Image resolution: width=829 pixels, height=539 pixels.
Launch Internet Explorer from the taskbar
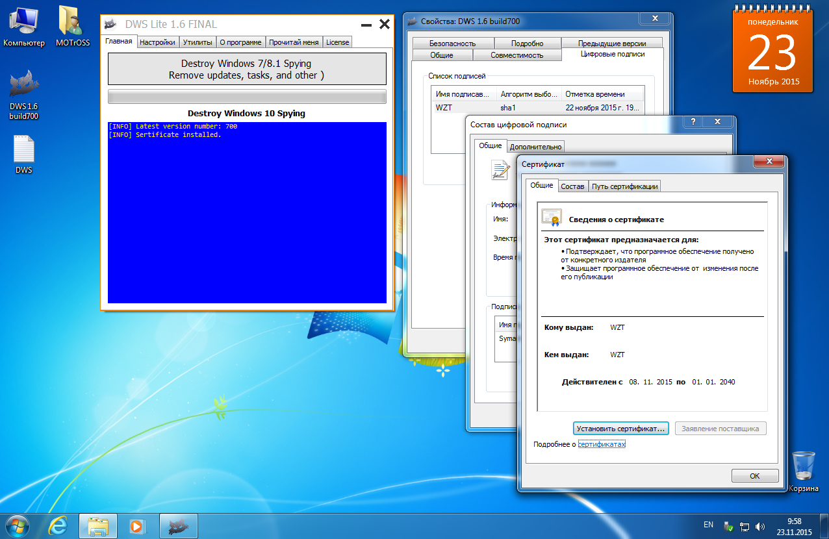tap(58, 525)
